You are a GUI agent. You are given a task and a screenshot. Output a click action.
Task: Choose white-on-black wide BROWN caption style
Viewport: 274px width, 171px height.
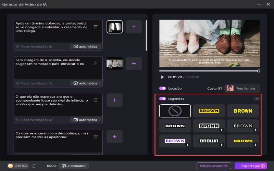click(x=175, y=126)
